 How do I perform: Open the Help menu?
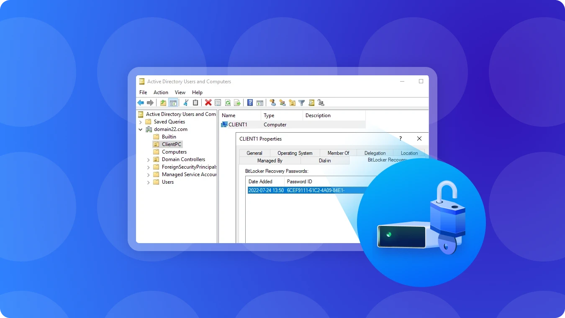tap(197, 92)
